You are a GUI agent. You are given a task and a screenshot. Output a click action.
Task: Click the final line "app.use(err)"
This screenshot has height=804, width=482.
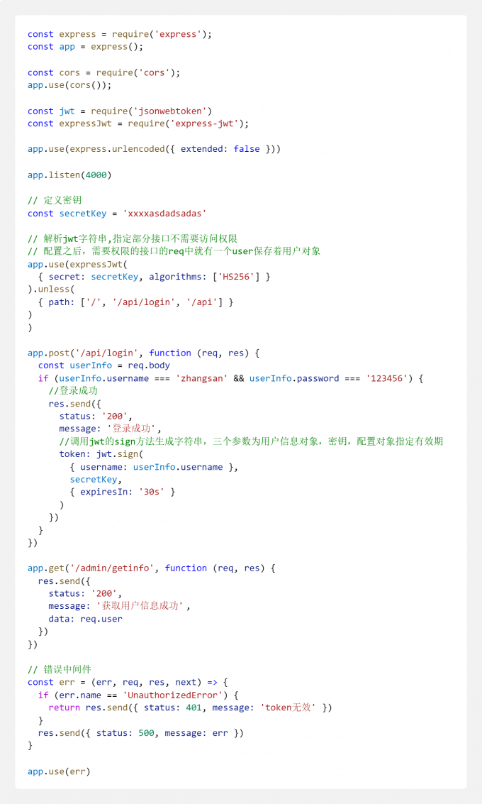(x=59, y=771)
